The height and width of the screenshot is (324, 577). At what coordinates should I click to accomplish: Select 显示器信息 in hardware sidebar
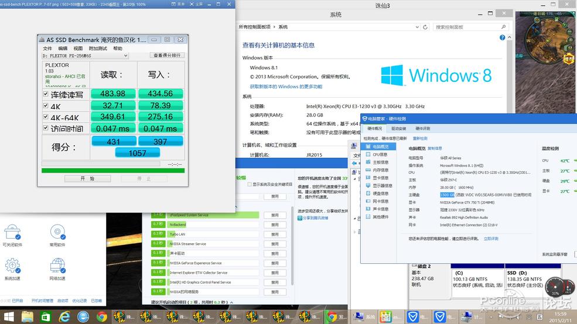click(x=378, y=185)
